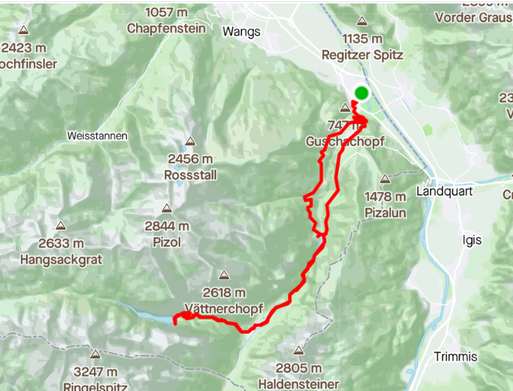Select the Hochfinsler summit triangle icon
This screenshot has height=391, width=513.
(23, 31)
